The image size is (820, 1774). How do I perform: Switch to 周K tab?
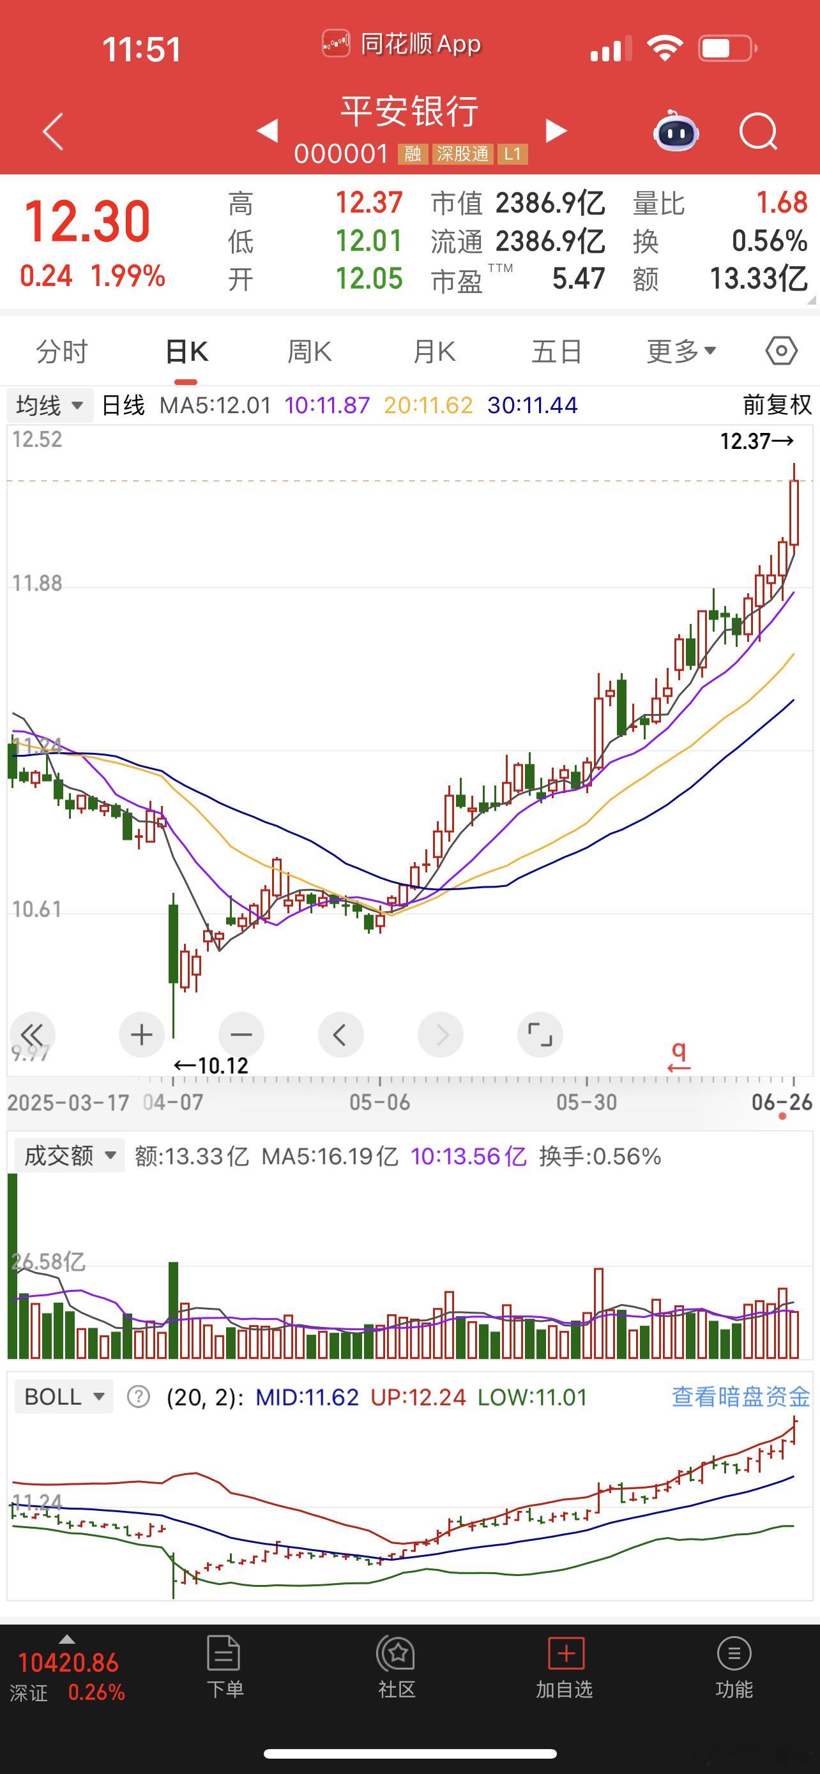(x=310, y=351)
